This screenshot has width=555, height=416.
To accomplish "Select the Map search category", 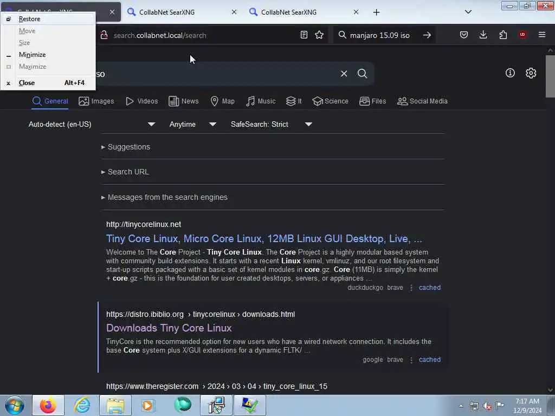I will 222,101.
